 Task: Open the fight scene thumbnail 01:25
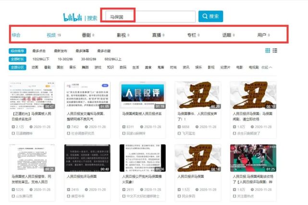(253, 158)
